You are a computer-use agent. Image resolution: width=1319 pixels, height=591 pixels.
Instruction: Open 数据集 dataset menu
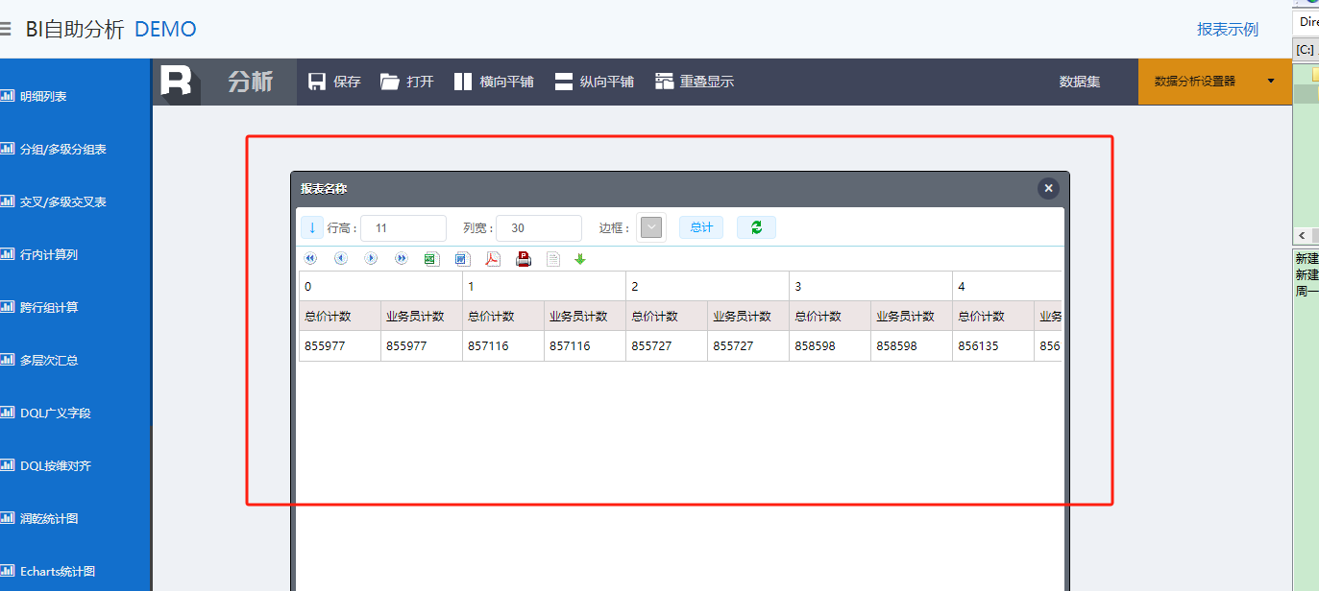click(1080, 82)
